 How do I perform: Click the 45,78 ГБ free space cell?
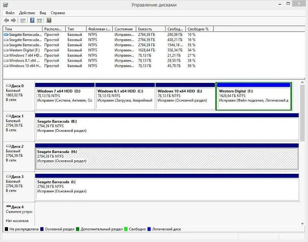[174, 66]
